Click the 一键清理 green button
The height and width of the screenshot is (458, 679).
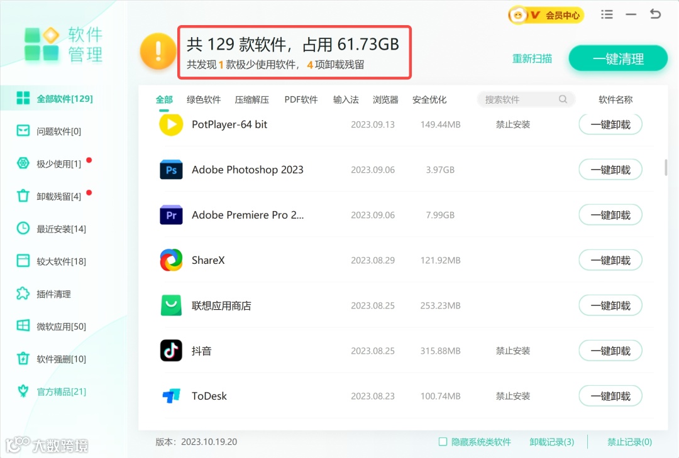(618, 58)
